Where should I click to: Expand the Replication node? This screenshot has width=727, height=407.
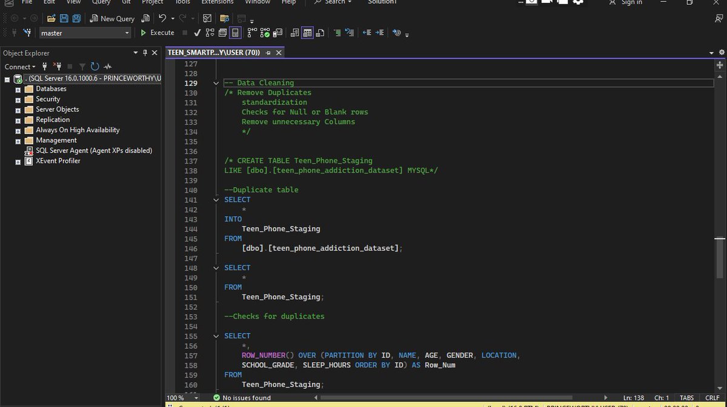pyautogui.click(x=18, y=120)
